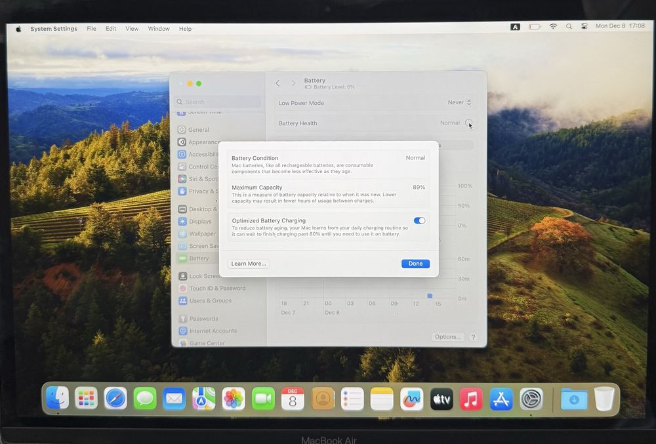Screen dimensions: 656x444
Task: Click the 89% capacity value
Action: [419, 188]
